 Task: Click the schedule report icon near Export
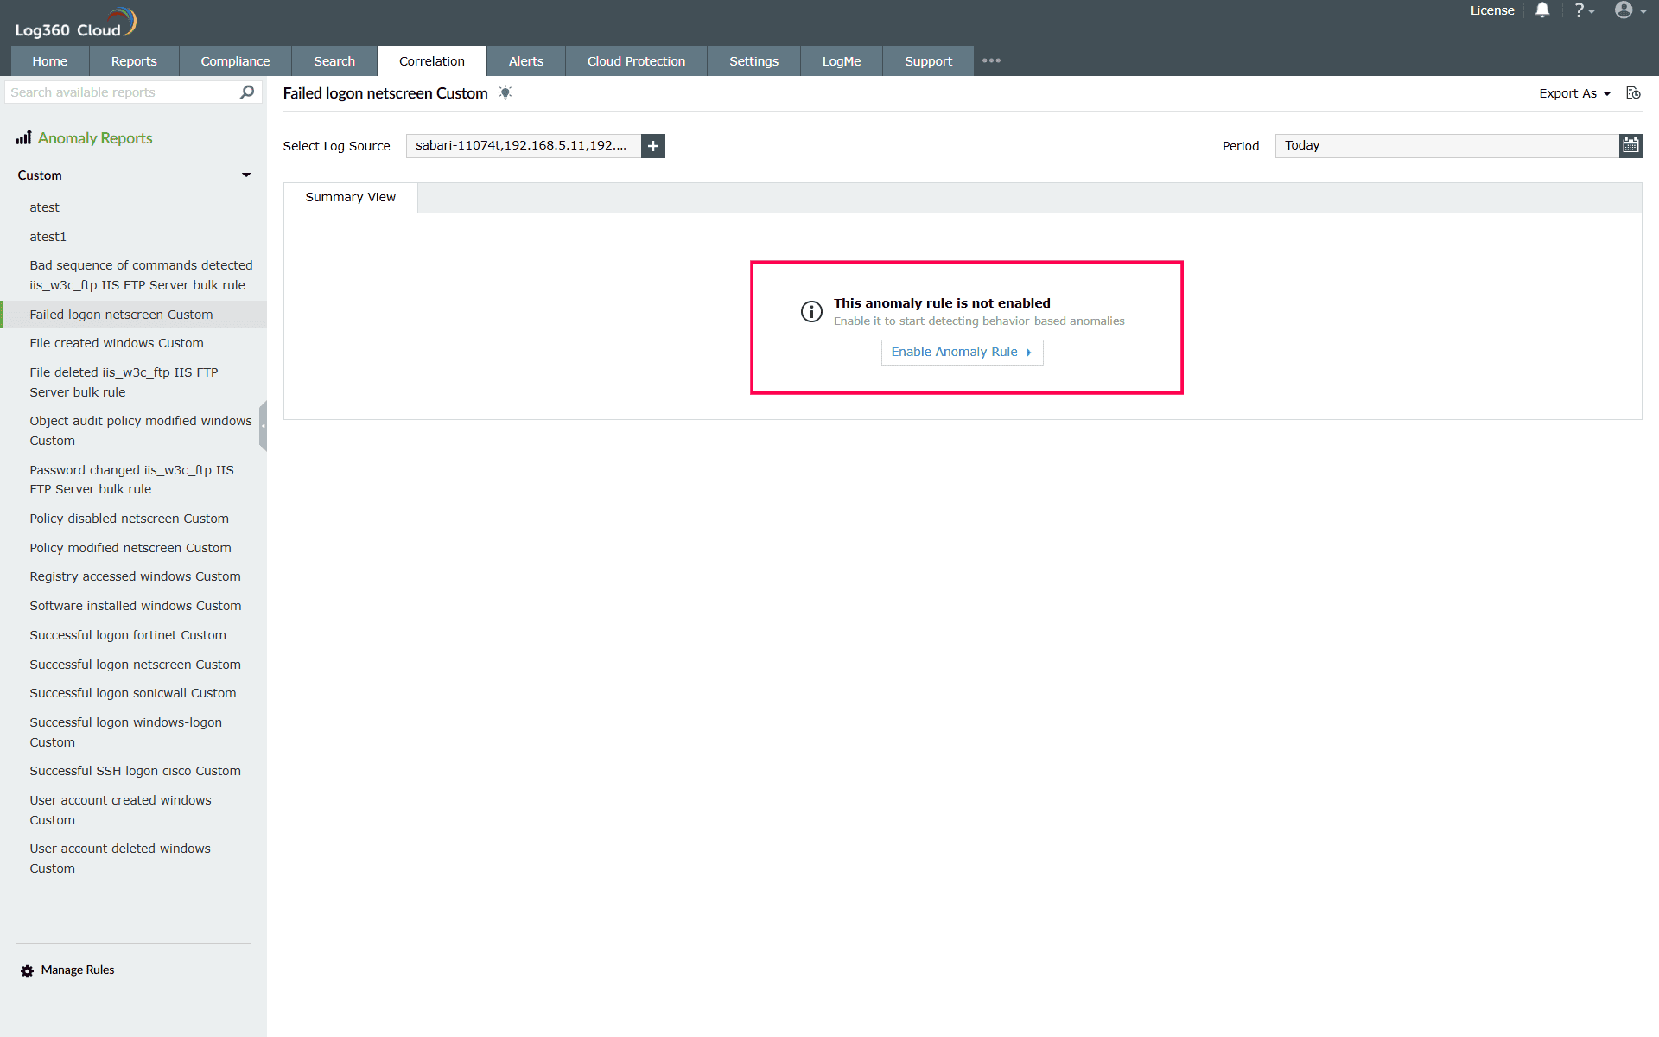(x=1633, y=92)
